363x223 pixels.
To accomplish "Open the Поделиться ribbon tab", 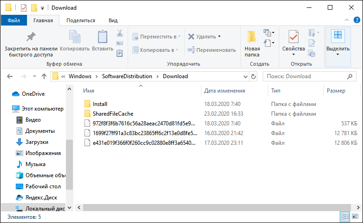I will point(81,20).
